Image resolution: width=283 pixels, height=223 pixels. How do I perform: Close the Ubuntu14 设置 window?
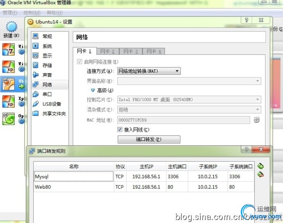[261, 20]
